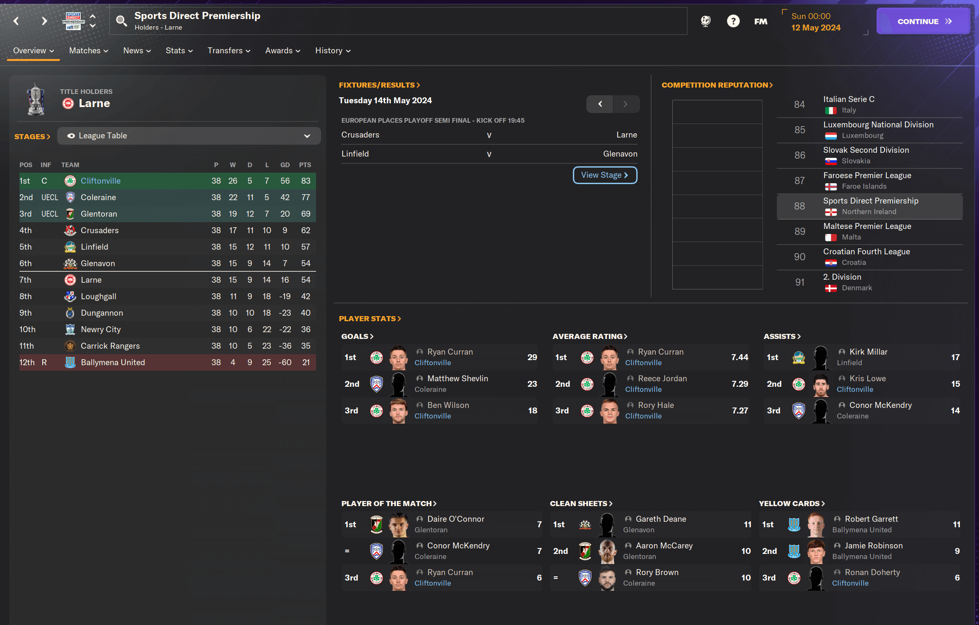Click the forward navigation arrow
The height and width of the screenshot is (625, 979).
click(x=44, y=21)
